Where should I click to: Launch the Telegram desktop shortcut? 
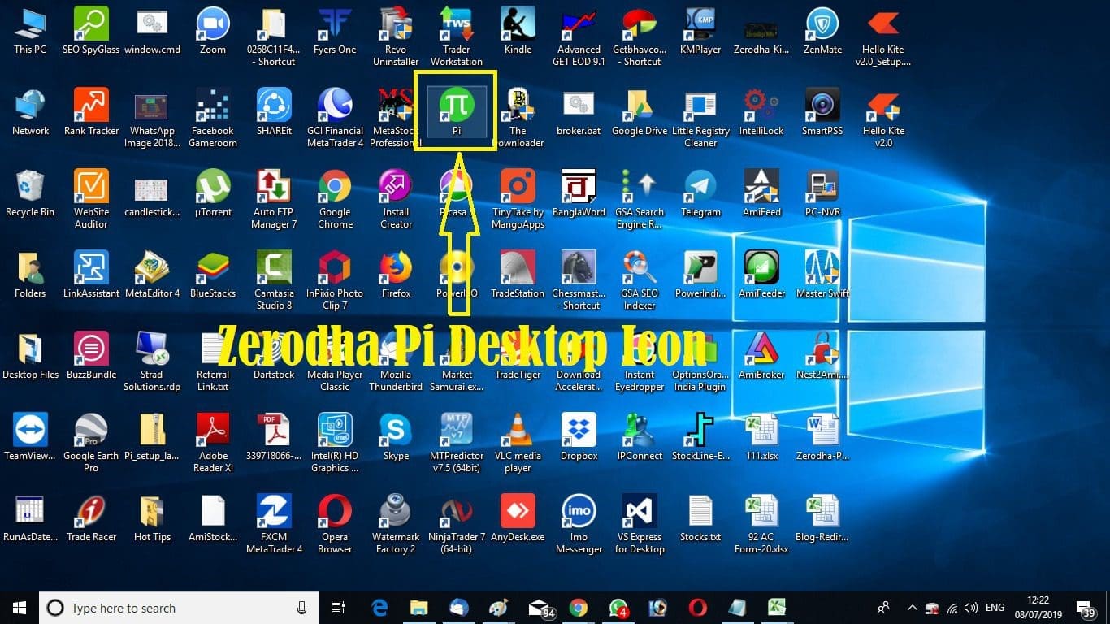pyautogui.click(x=700, y=193)
